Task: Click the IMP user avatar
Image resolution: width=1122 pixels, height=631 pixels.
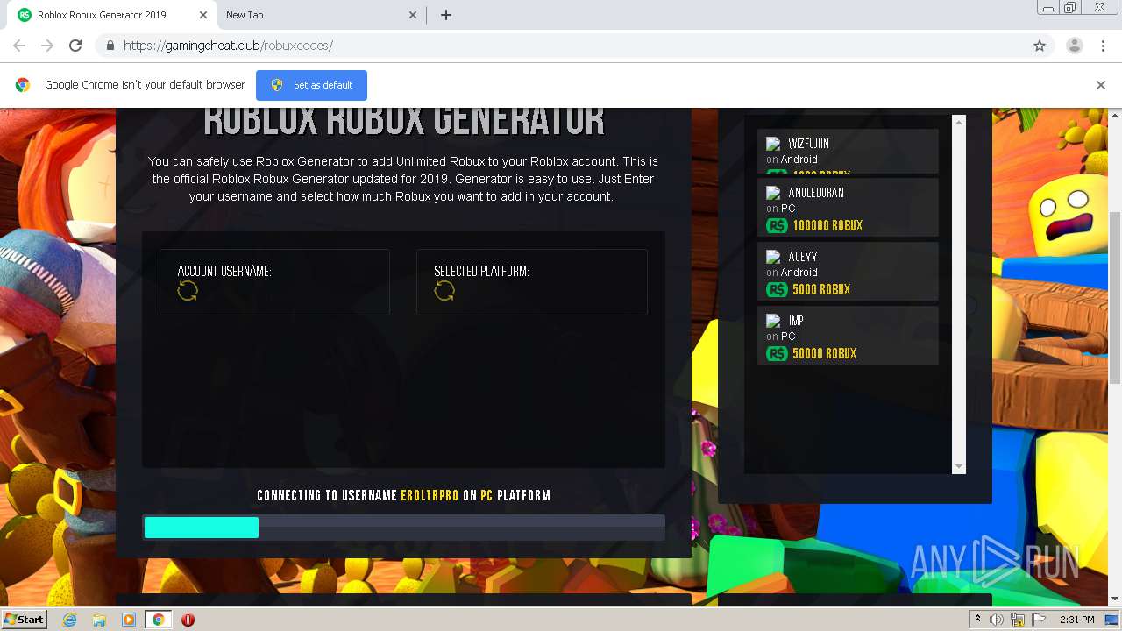Action: [x=774, y=321]
